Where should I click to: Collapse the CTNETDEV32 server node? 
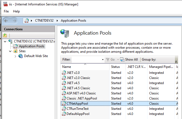coord(5,41)
